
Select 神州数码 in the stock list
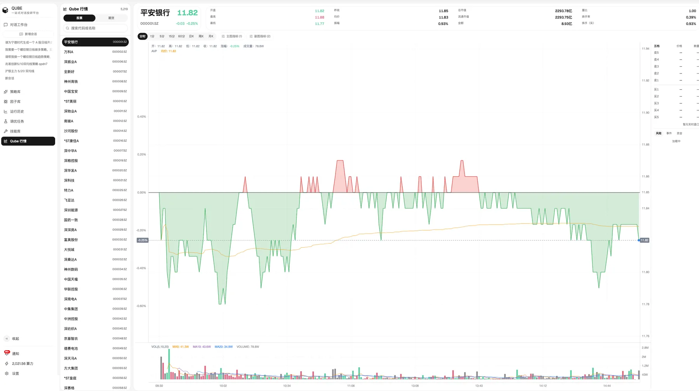click(x=96, y=269)
